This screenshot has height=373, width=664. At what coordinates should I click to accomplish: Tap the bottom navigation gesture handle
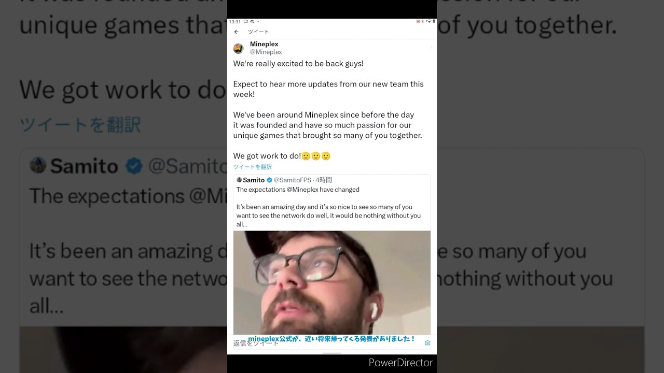pyautogui.click(x=332, y=353)
